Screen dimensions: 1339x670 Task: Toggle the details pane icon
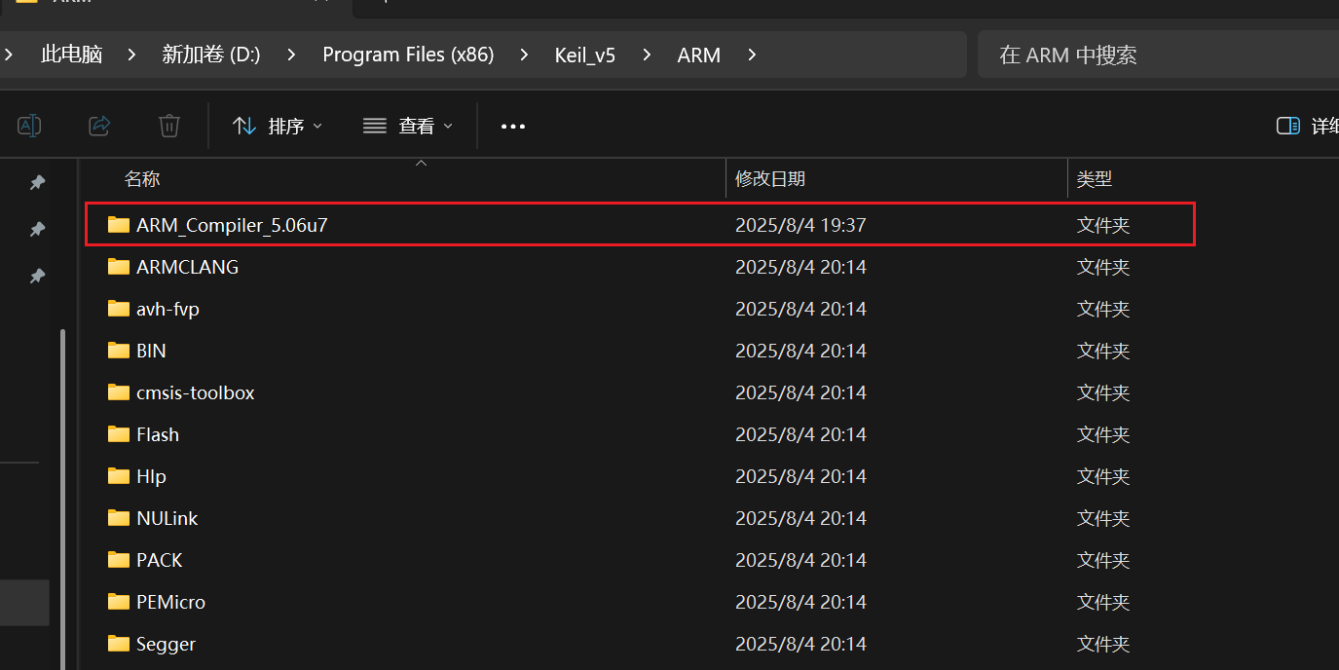(x=1288, y=126)
